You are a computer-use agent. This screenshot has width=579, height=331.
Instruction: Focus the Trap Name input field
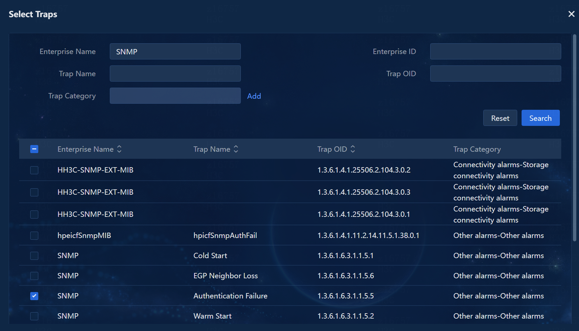(x=175, y=74)
